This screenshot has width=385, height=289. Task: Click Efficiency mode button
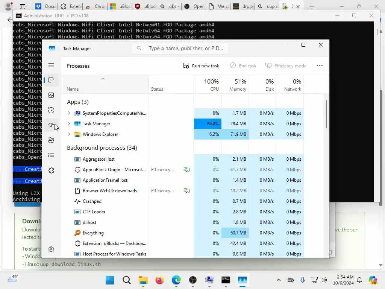[x=286, y=66]
